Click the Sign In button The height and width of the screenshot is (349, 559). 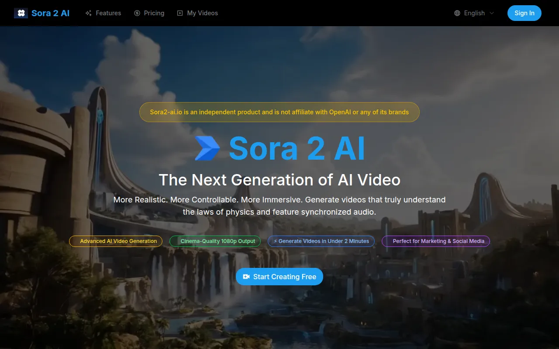[x=524, y=13]
